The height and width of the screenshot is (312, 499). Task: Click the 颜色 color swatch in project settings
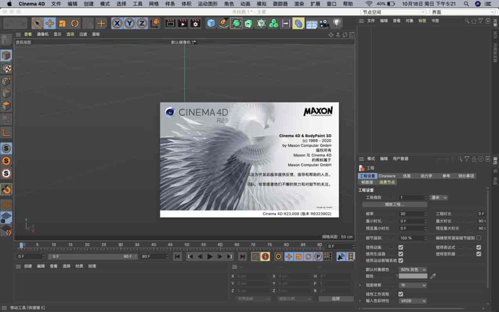(414, 275)
